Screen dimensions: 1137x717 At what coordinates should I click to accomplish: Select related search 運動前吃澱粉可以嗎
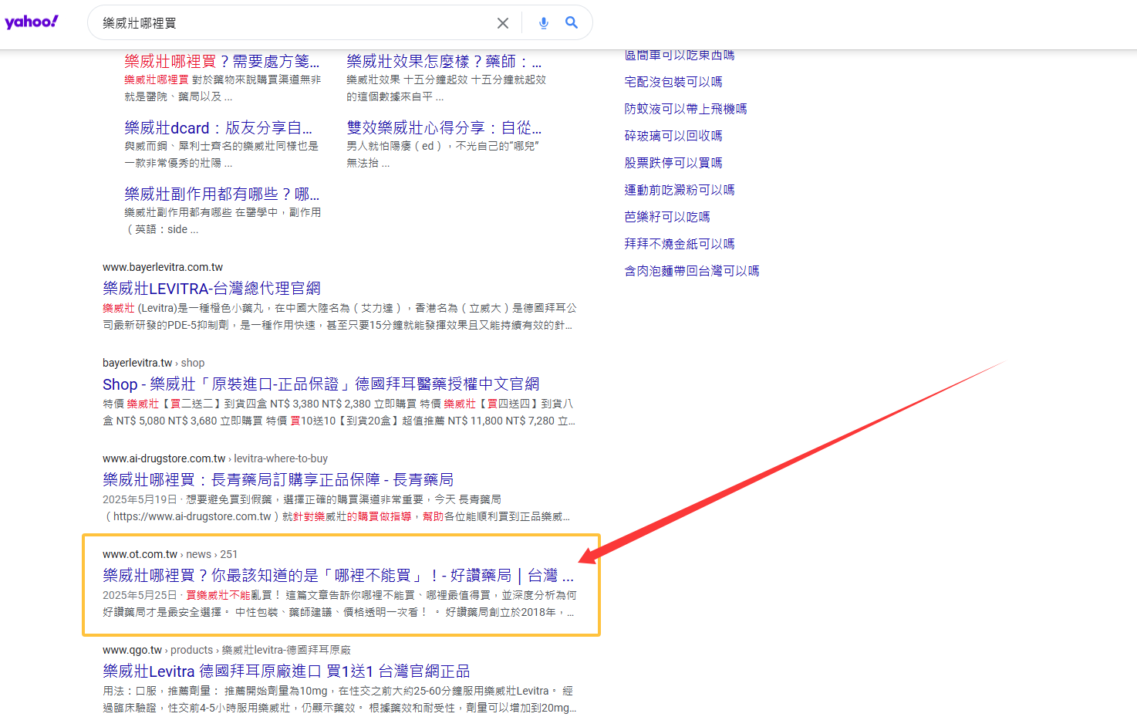click(x=680, y=190)
